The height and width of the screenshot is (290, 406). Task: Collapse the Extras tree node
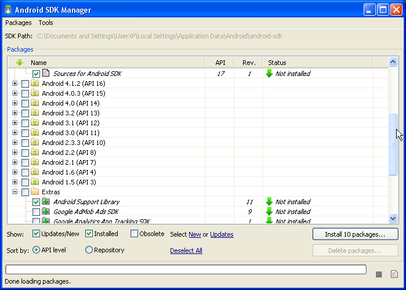coord(14,192)
